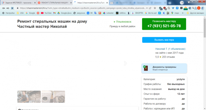
Task: Click the padlock site info icon
Action: point(18,8)
